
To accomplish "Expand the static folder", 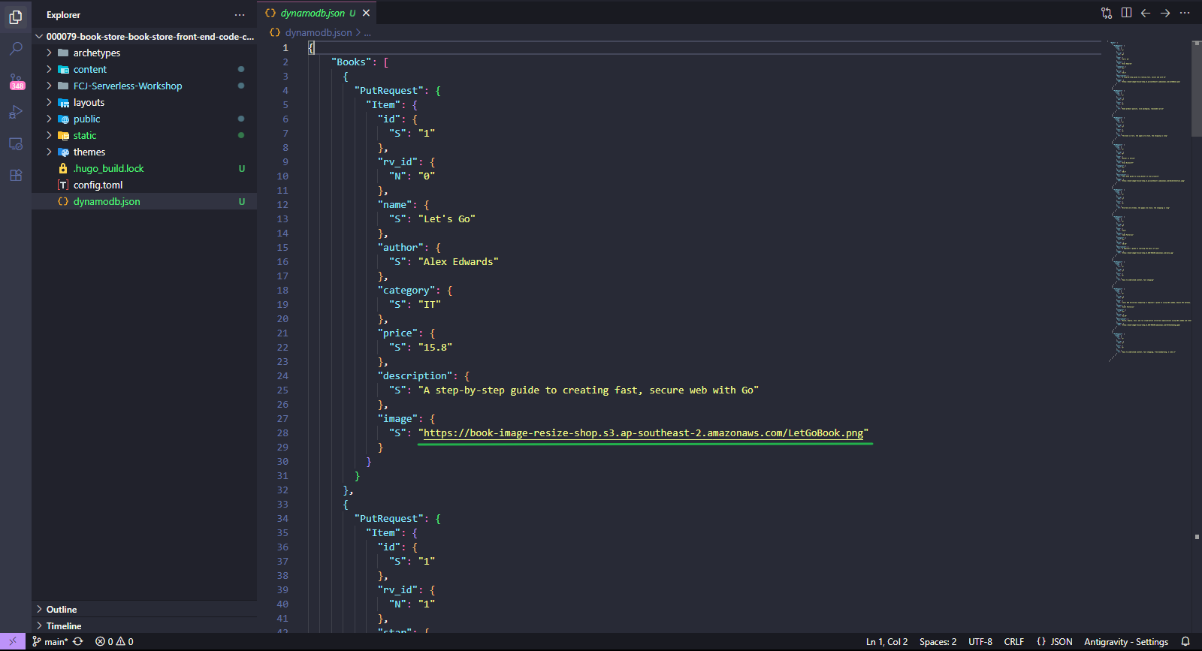I will (144, 135).
